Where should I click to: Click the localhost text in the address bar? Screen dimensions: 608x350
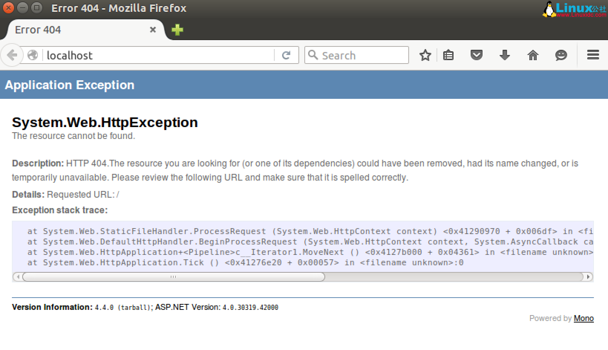tap(69, 55)
